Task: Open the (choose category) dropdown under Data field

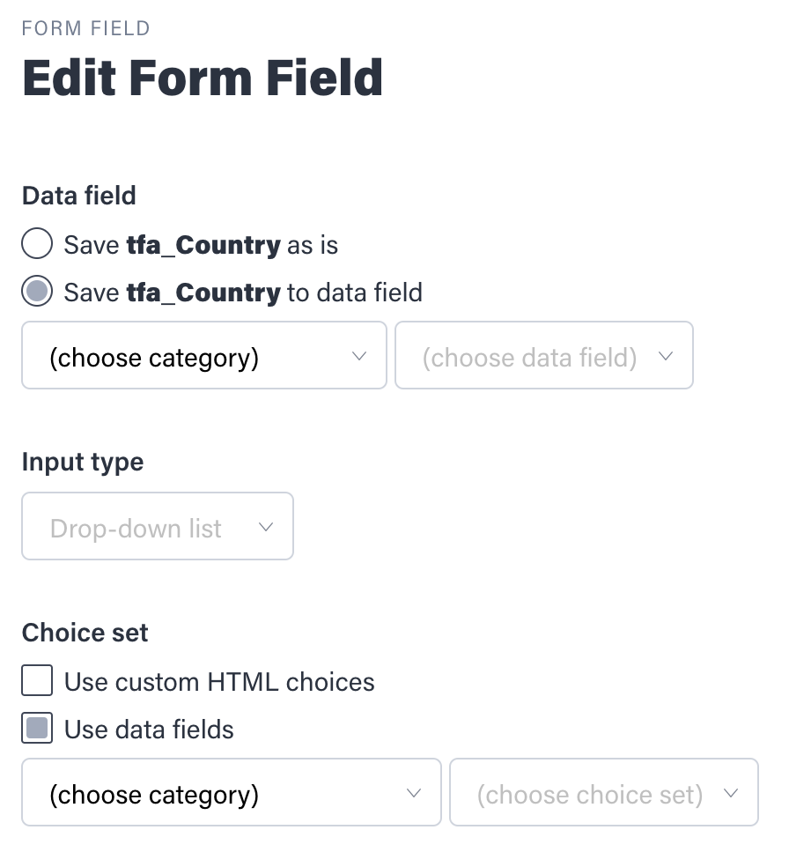Action: [x=203, y=356]
